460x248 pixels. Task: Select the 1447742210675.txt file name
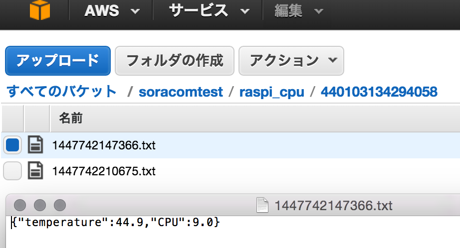[104, 171]
